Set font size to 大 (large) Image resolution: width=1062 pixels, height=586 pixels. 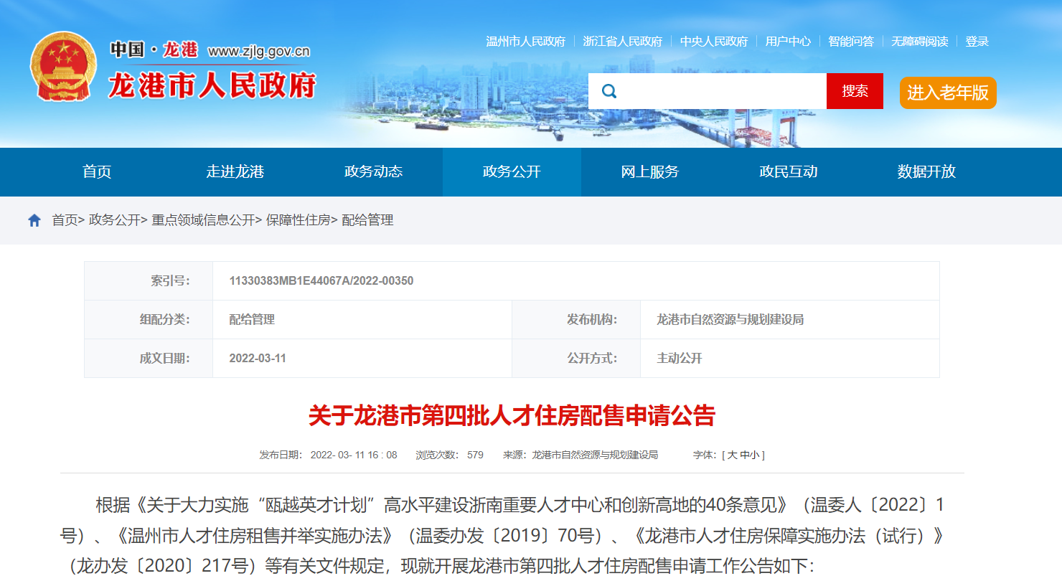(732, 455)
